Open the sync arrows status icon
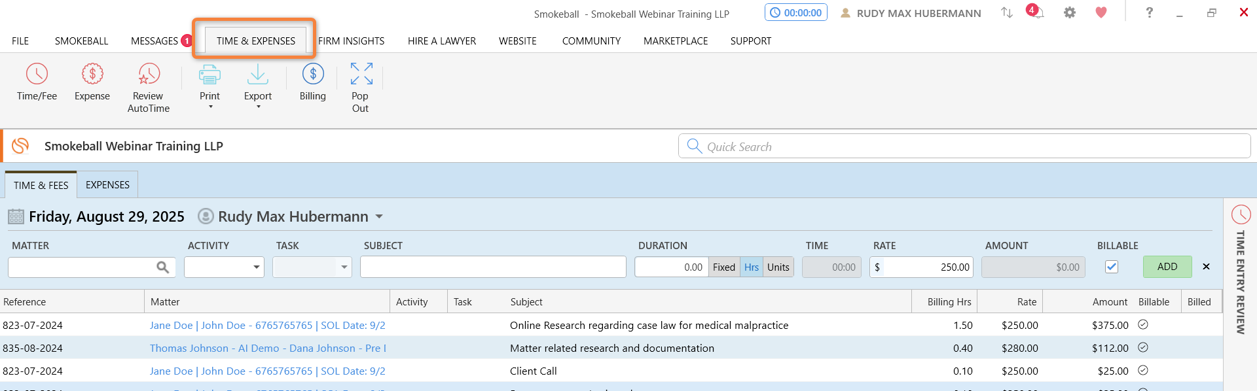 click(1007, 12)
